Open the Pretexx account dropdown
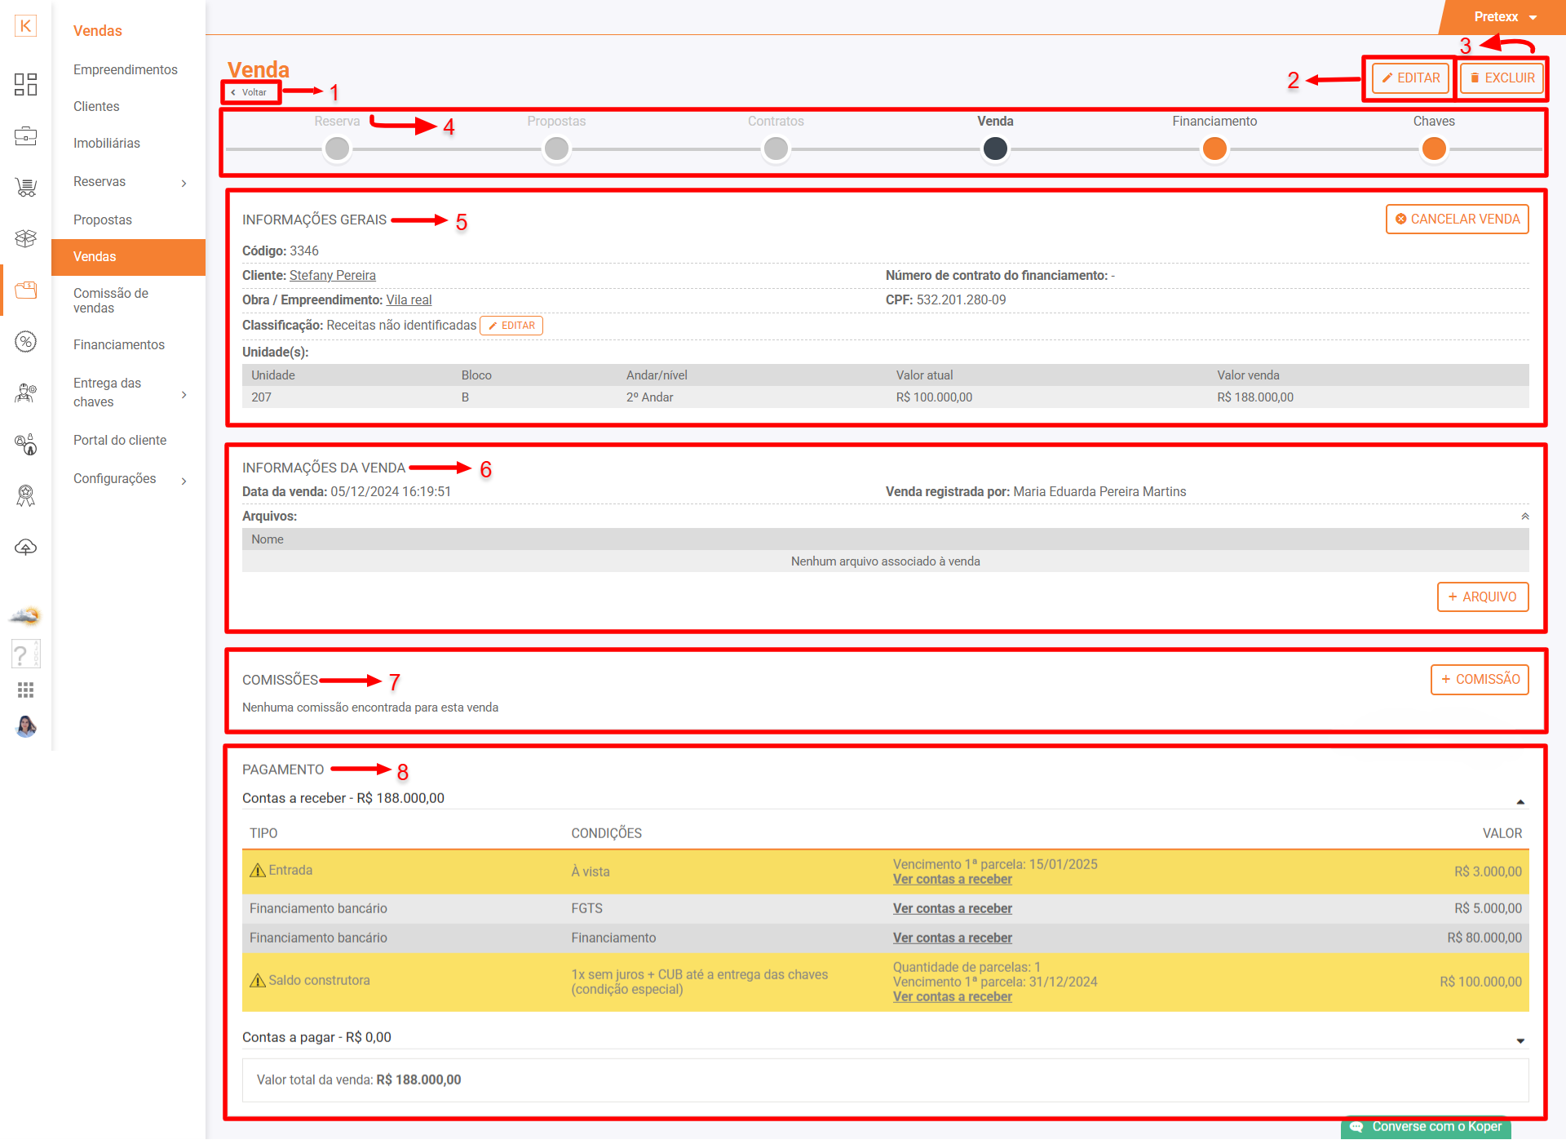This screenshot has height=1140, width=1566. tap(1505, 17)
